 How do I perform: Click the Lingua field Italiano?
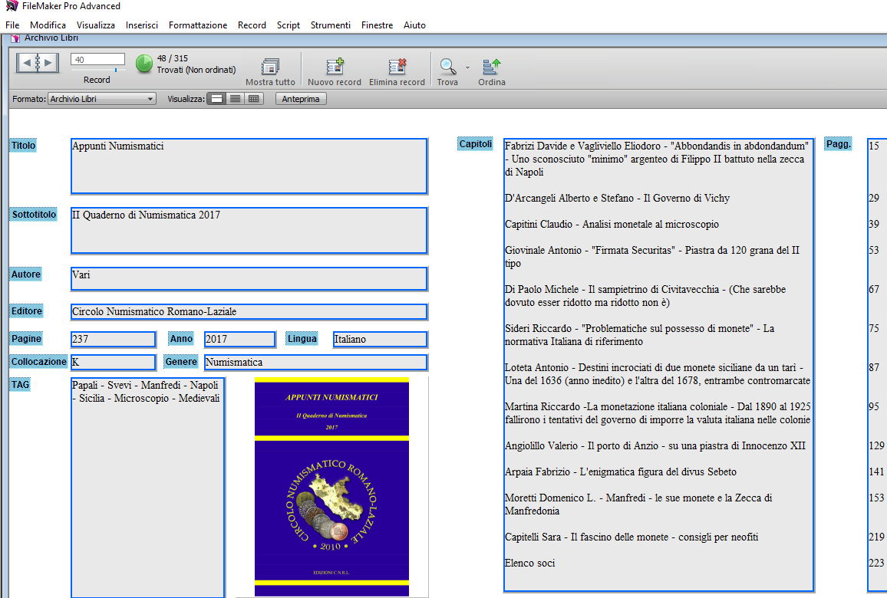tap(380, 339)
